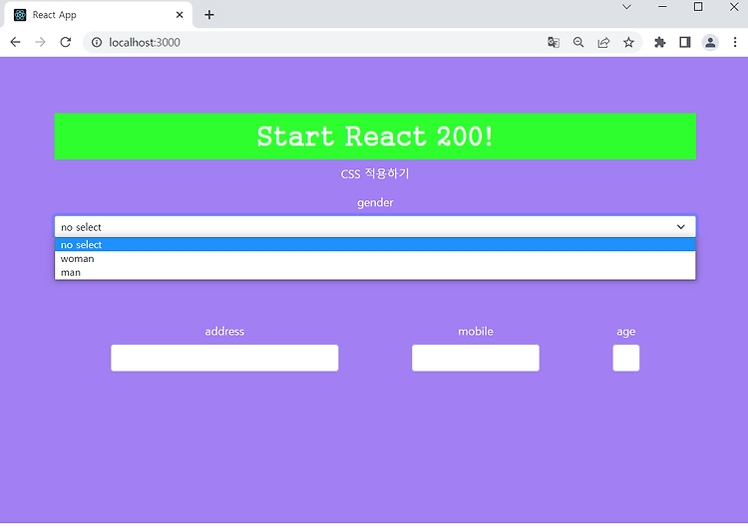
Task: Click the 'CSS 적용하기' text
Action: click(x=375, y=173)
